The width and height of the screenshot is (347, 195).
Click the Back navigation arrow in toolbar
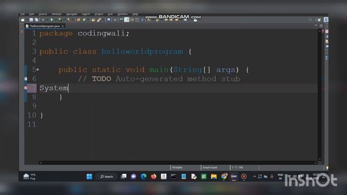click(x=177, y=20)
